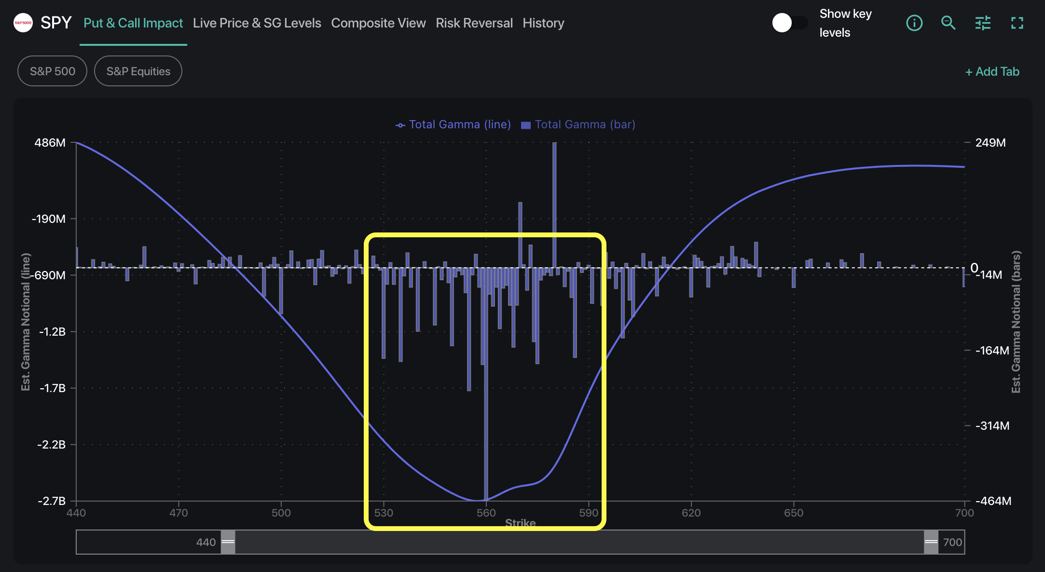Click the + Add Tab link

992,71
